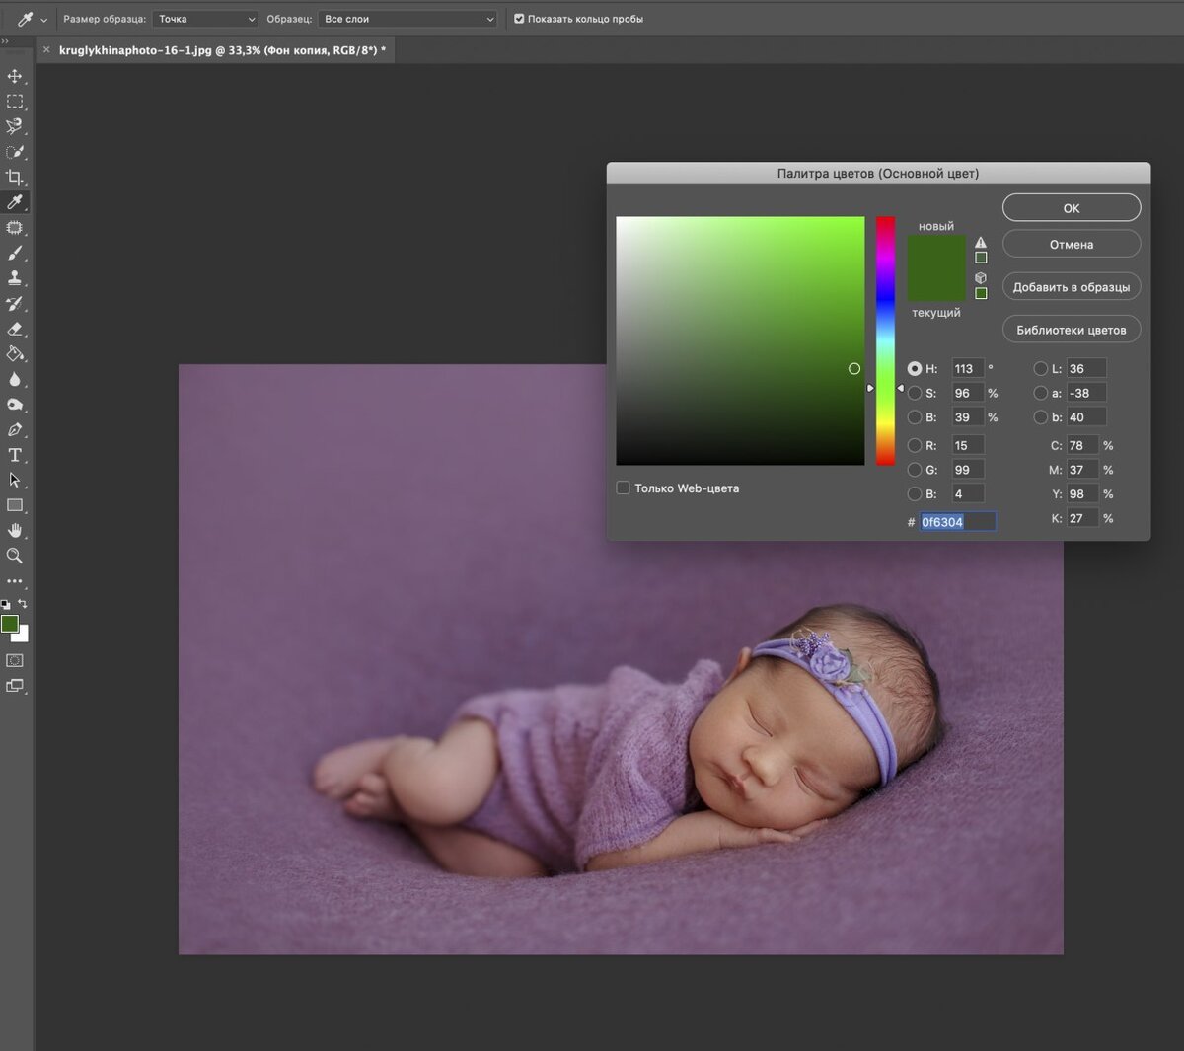
Task: Select the Clone Stamp tool
Action: click(x=15, y=278)
